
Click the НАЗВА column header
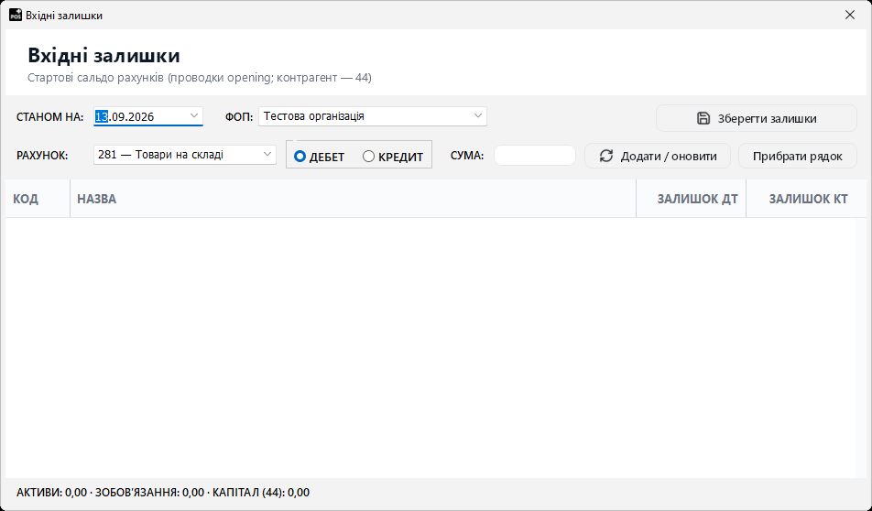pyautogui.click(x=354, y=199)
